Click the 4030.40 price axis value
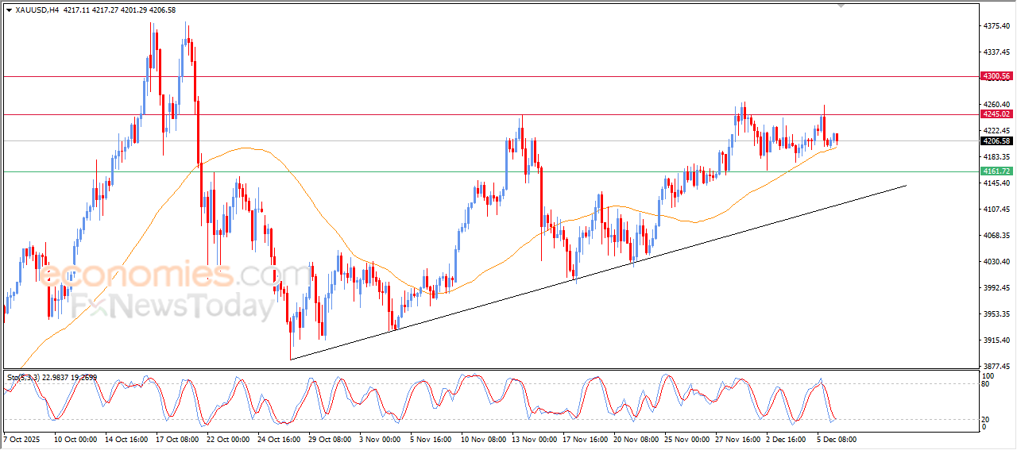Screen dimensions: 1017x450 click(x=996, y=262)
